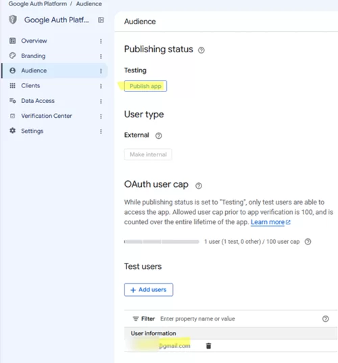
Task: Open Verification Center
Action: click(x=47, y=116)
